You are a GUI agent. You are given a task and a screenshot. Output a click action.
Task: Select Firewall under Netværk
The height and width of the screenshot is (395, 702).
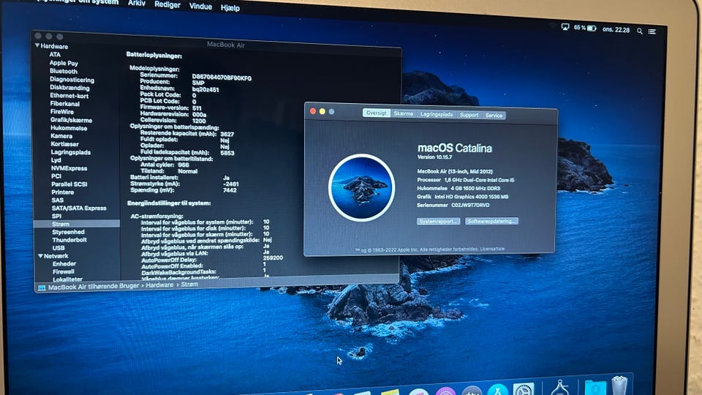(63, 271)
